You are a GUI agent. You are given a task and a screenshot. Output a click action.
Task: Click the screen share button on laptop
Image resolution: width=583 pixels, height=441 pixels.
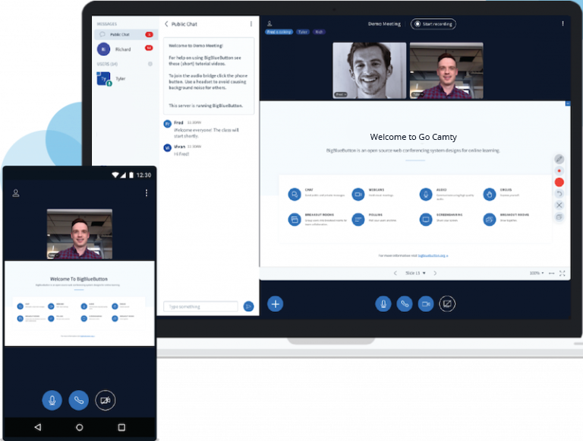point(447,303)
